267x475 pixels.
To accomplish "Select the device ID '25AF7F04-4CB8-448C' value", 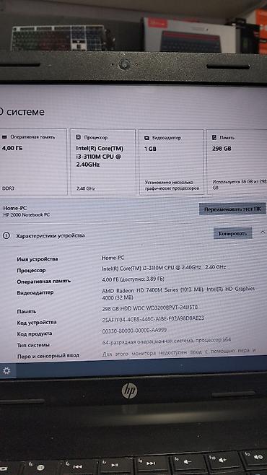I will (153, 318).
